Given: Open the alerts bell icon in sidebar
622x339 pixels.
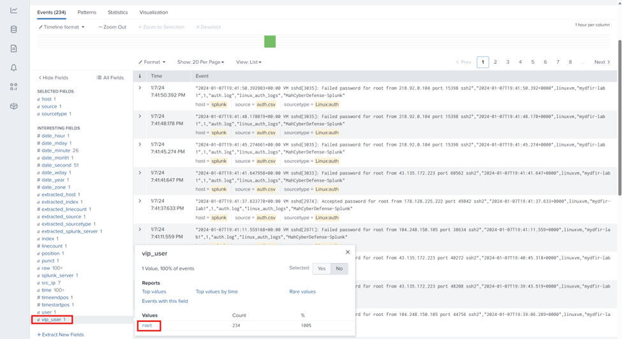Looking at the screenshot, I should coord(14,68).
